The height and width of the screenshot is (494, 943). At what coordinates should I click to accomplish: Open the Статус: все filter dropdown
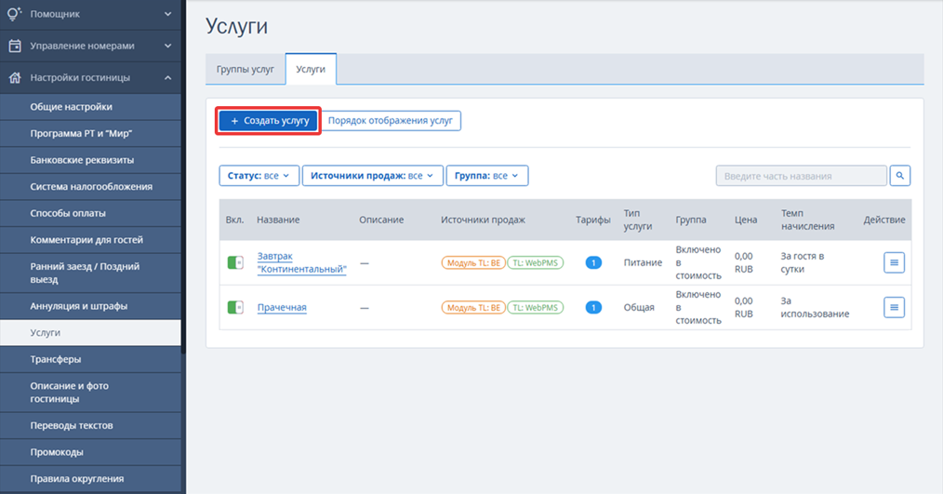pyautogui.click(x=259, y=176)
